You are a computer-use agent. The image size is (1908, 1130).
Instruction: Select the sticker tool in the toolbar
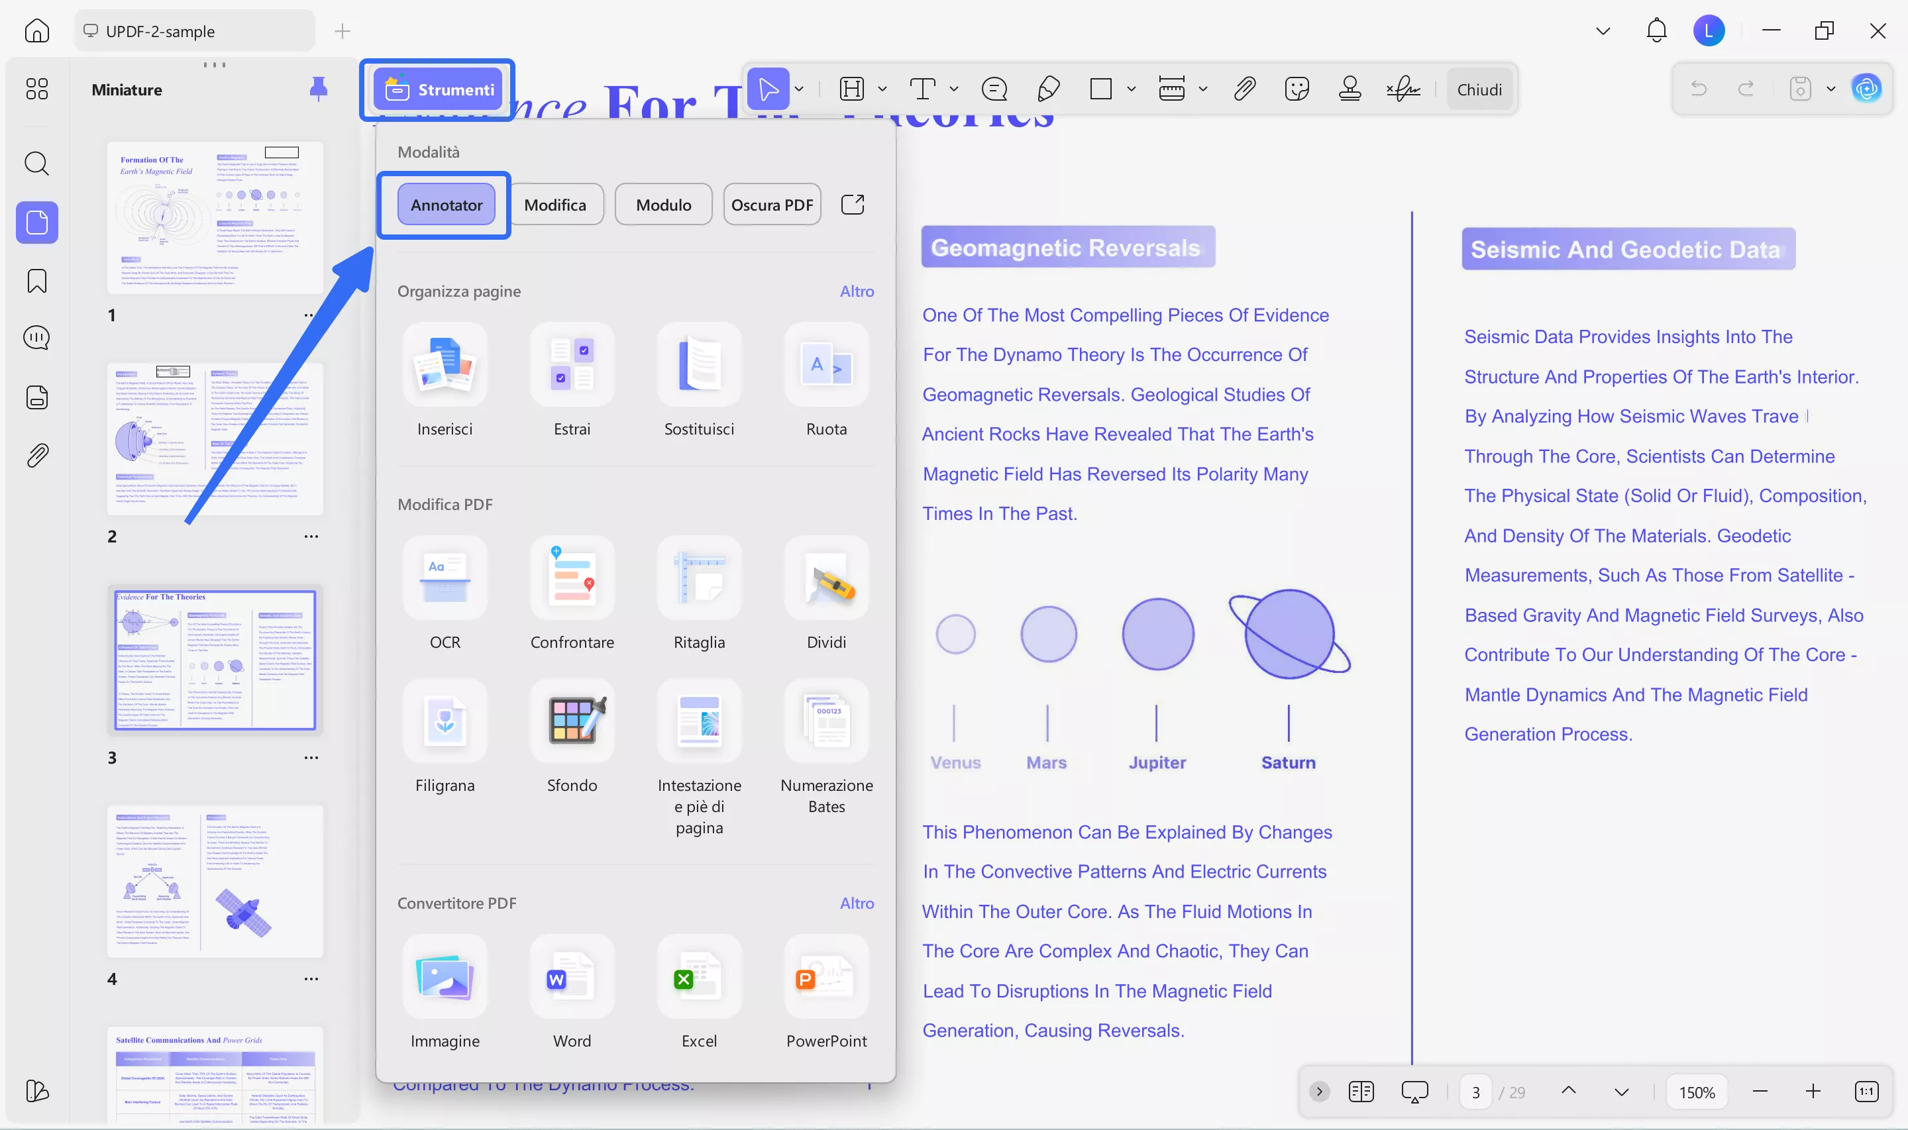(x=1297, y=88)
